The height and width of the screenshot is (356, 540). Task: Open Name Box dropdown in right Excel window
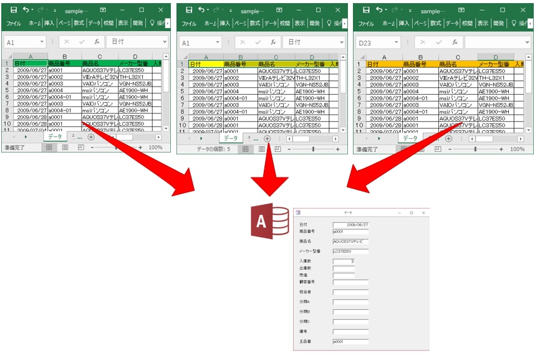(x=397, y=42)
